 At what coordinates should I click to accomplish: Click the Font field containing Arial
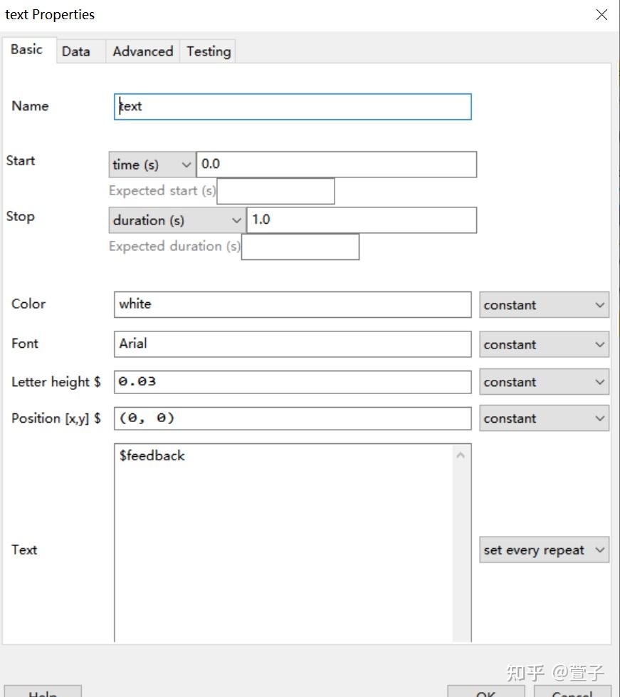[292, 344]
